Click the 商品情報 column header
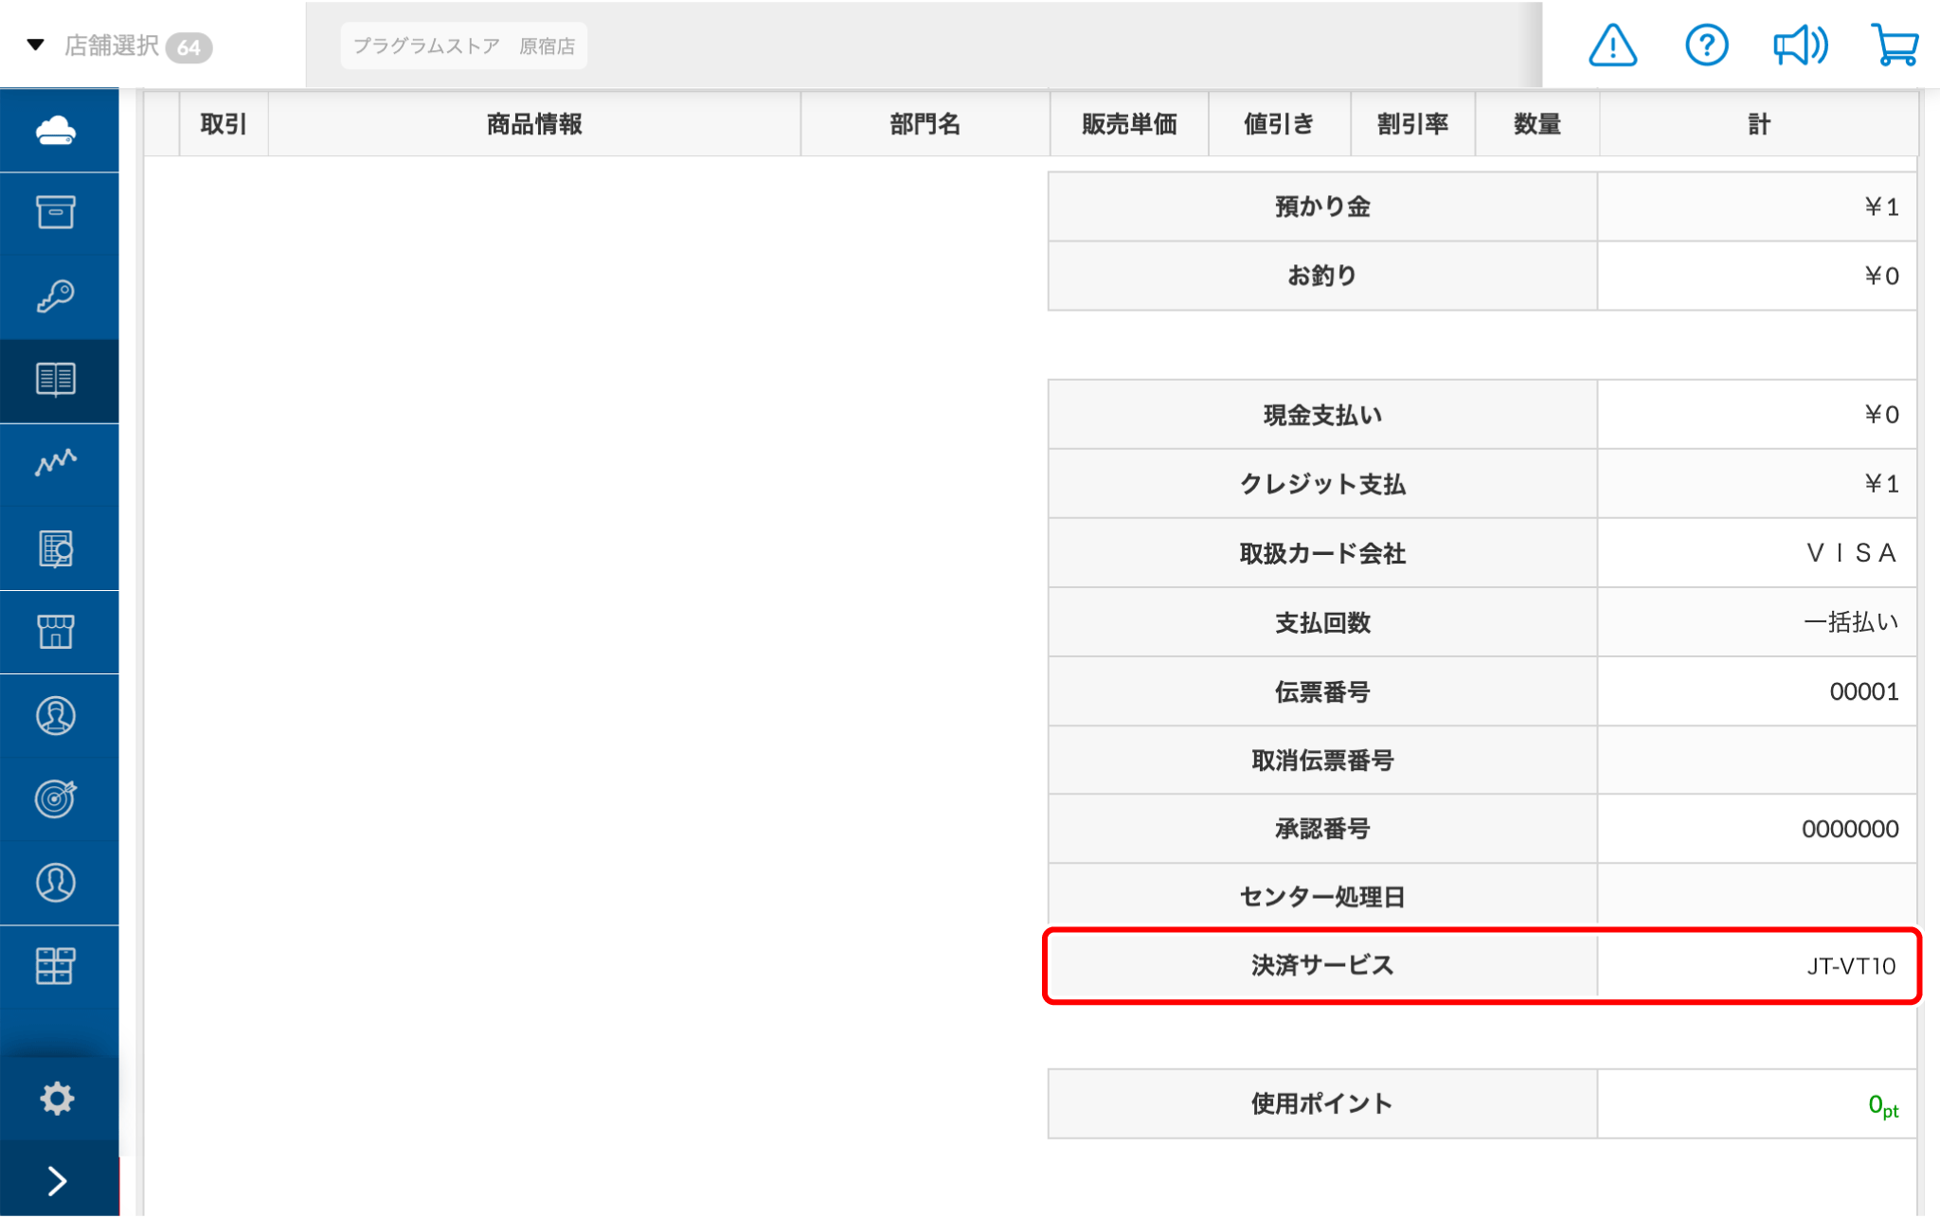Viewport: 1940px width, 1218px height. (x=534, y=124)
